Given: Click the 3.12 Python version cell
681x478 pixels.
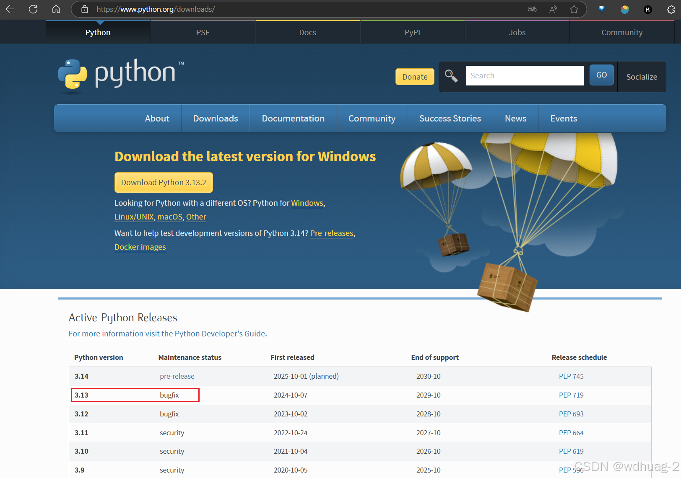Looking at the screenshot, I should [81, 414].
